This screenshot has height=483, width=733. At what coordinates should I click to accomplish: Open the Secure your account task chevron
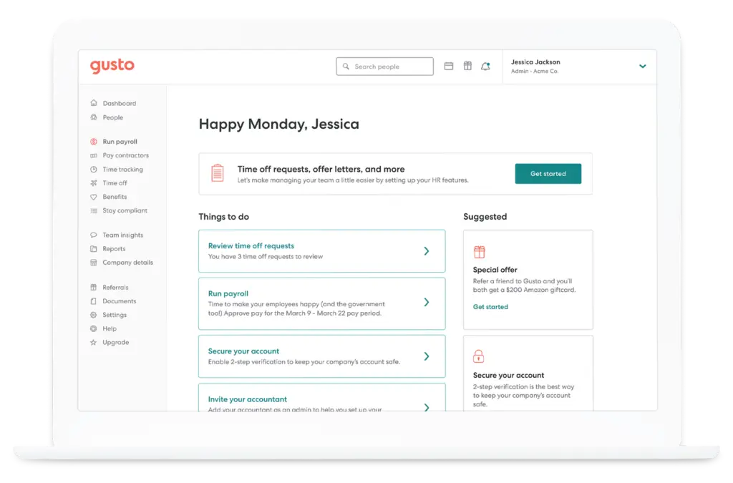[x=427, y=356]
